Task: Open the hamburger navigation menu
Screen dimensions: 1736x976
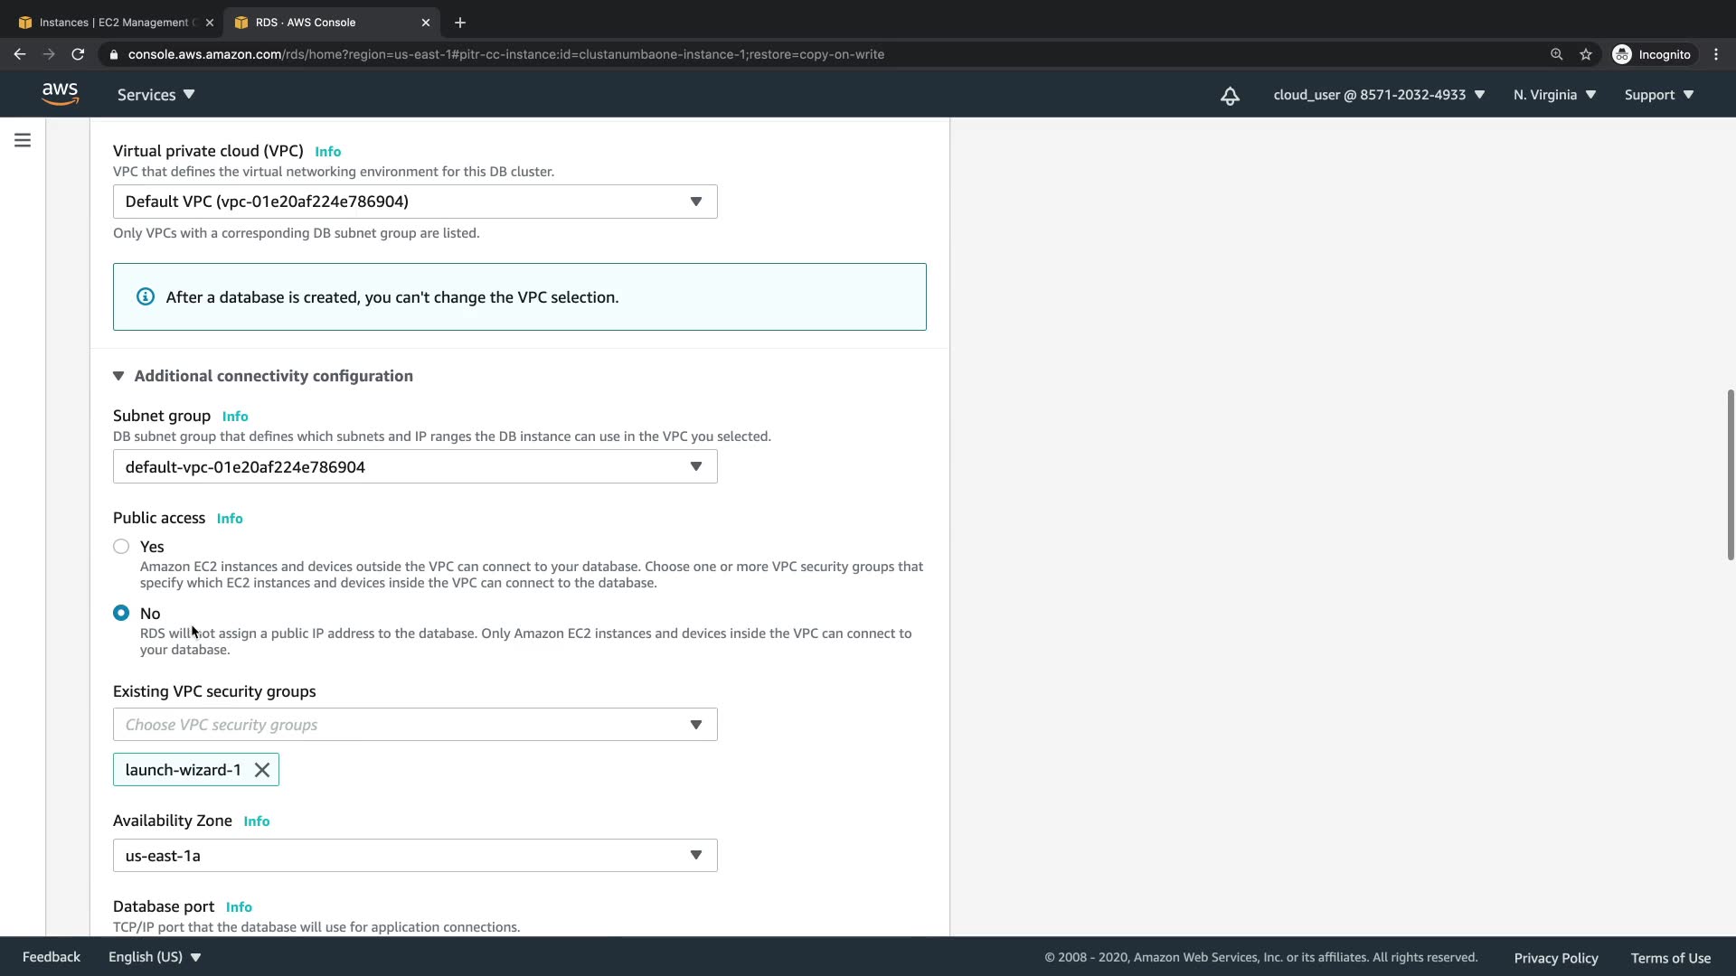Action: pyautogui.click(x=23, y=140)
